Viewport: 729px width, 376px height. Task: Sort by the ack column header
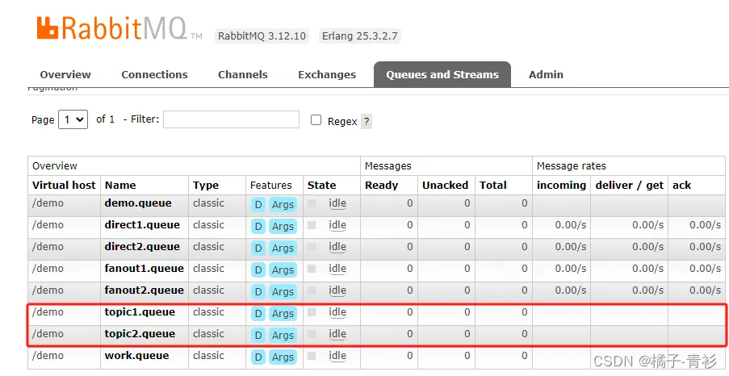(681, 185)
